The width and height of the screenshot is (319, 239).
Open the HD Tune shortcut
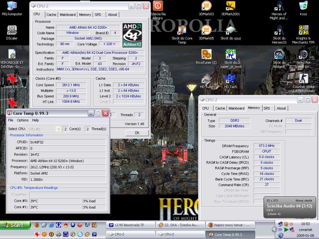pyautogui.click(x=206, y=78)
